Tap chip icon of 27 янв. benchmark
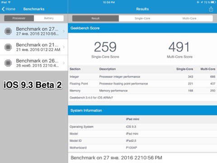217x163 pixels. pos(8,31)
